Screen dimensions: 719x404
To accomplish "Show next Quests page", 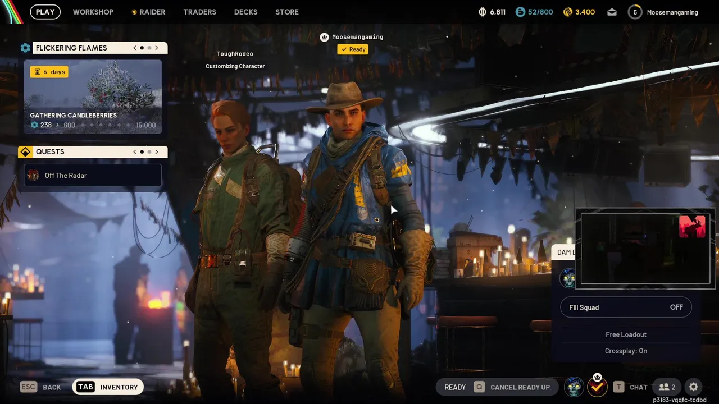I will 157,151.
